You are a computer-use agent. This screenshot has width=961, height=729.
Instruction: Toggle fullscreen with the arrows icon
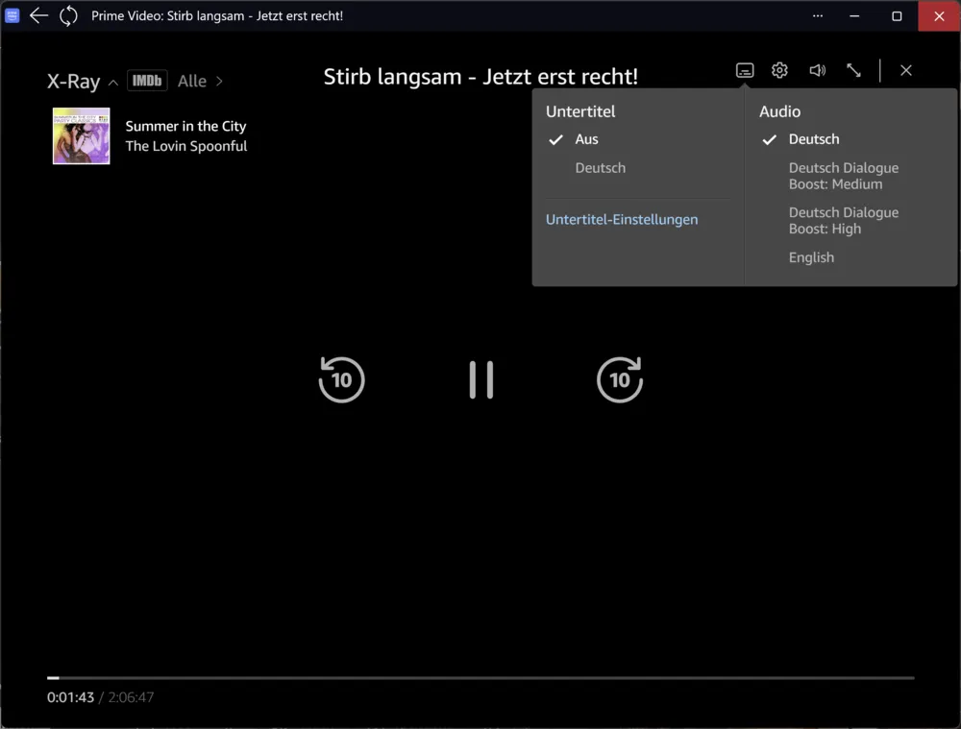click(x=853, y=70)
